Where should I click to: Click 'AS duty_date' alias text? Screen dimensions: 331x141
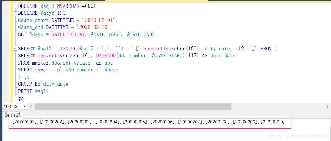click(218, 56)
